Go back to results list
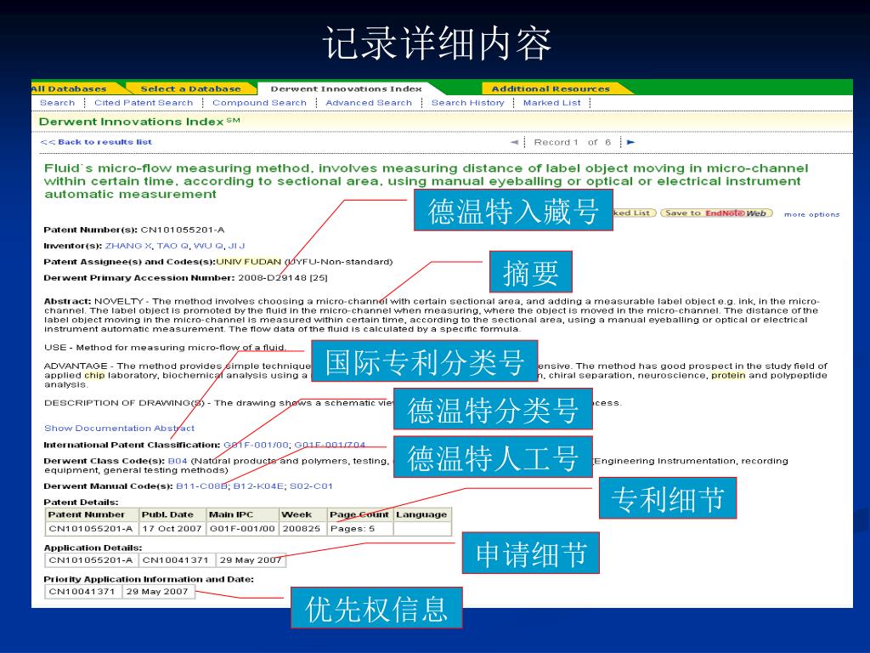This screenshot has height=653, width=870. pos(96,142)
